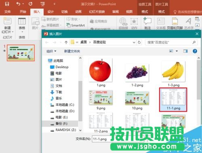Select the apple image 1.png

tap(101, 73)
